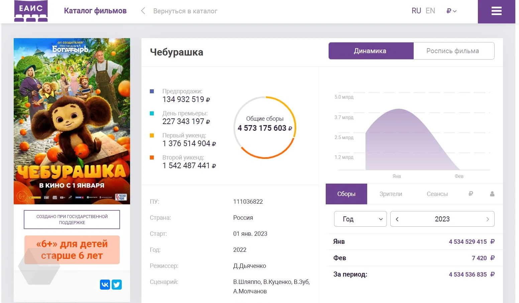
Task: Switch to Роспись фильма tab
Action: tap(454, 51)
